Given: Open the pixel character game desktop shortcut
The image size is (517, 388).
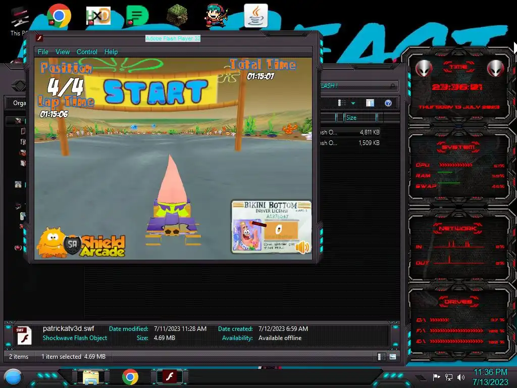Looking at the screenshot, I should click(216, 16).
